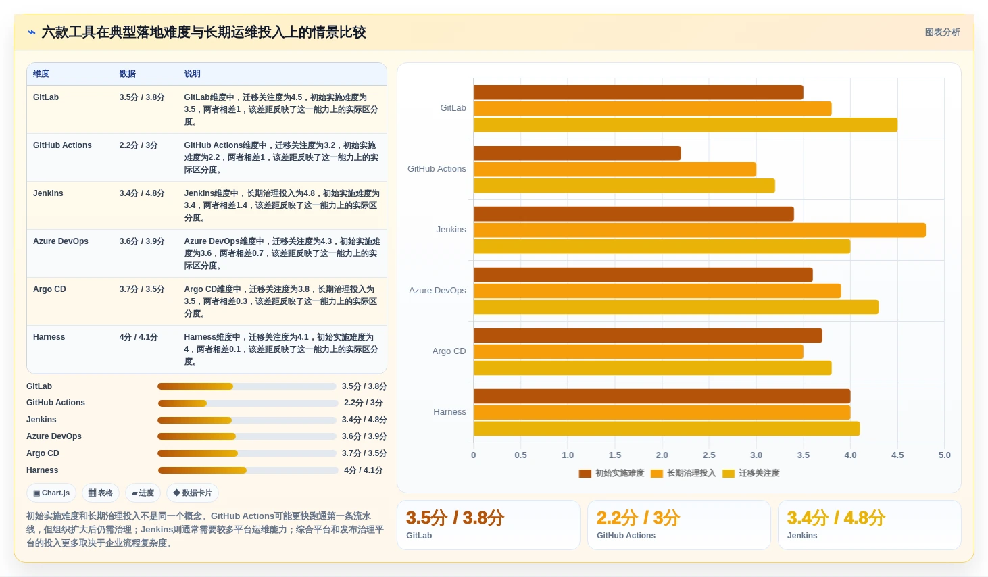
Task: Click GitHub Actions 初始实施难度 chart bar
Action: (x=577, y=153)
